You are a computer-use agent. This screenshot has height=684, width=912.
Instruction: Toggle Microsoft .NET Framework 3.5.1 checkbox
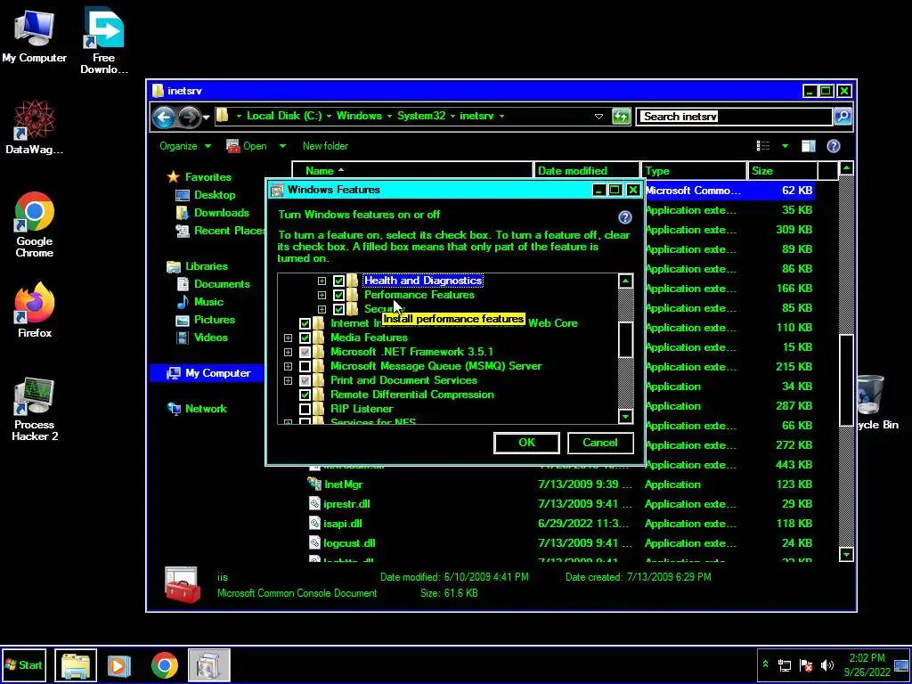(305, 352)
